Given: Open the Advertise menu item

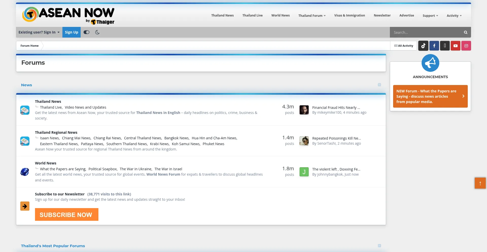Looking at the screenshot, I should (x=407, y=15).
